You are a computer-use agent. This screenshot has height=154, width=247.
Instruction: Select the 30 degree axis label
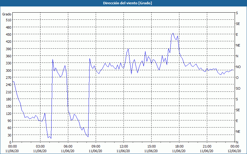tap(10, 135)
